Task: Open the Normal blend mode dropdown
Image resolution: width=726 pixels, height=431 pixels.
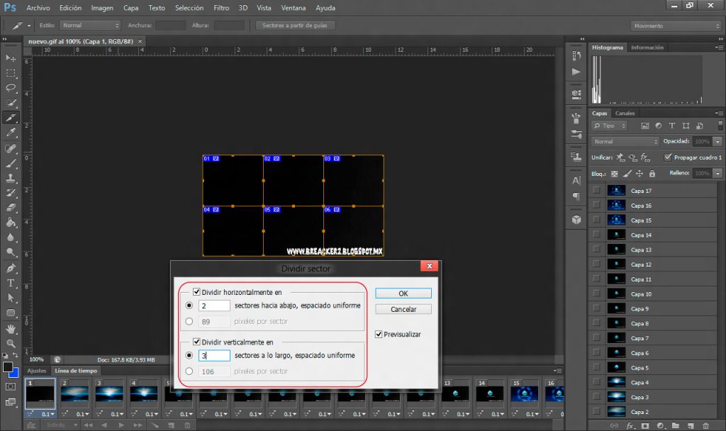Action: pyautogui.click(x=625, y=142)
